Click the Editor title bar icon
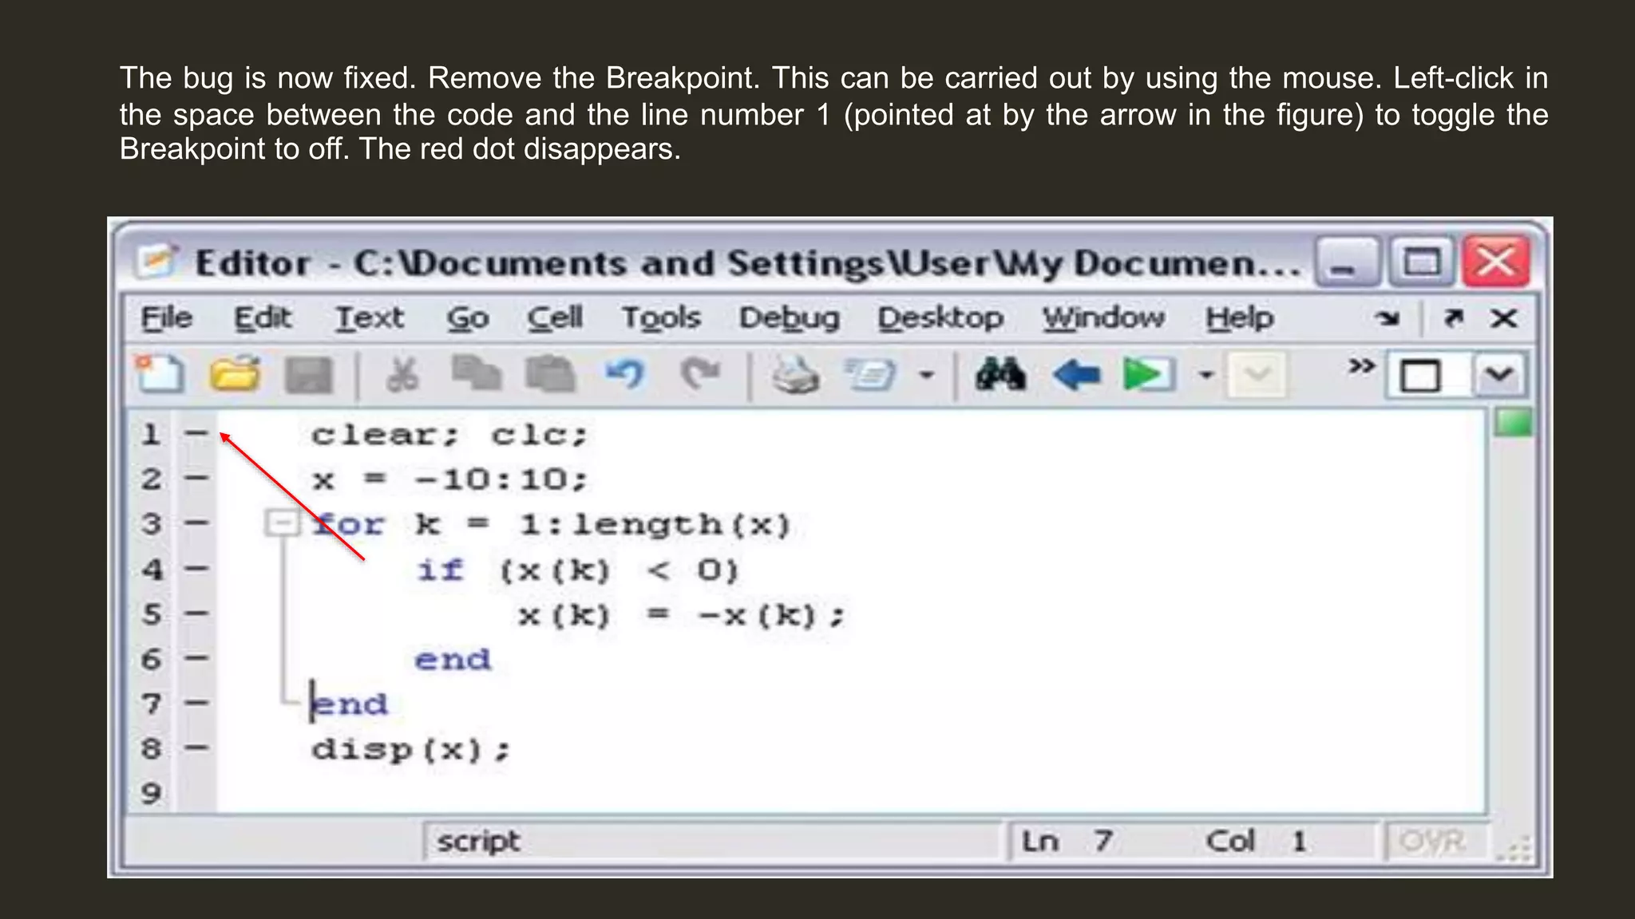This screenshot has width=1635, height=919. point(155,260)
